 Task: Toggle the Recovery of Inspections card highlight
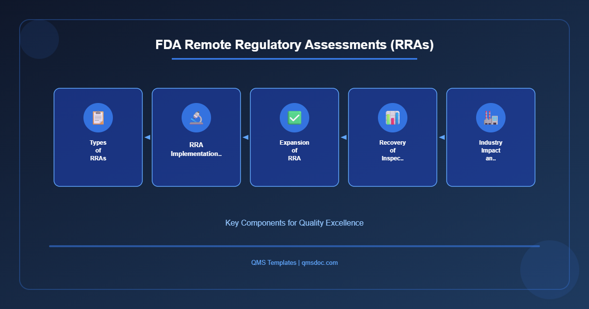click(x=392, y=137)
